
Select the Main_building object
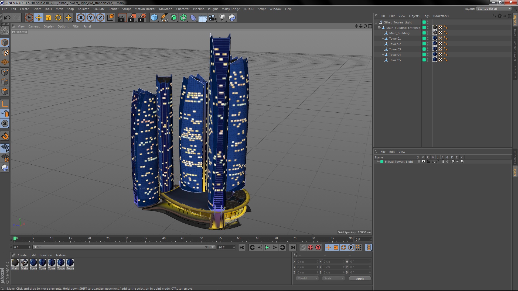click(399, 33)
